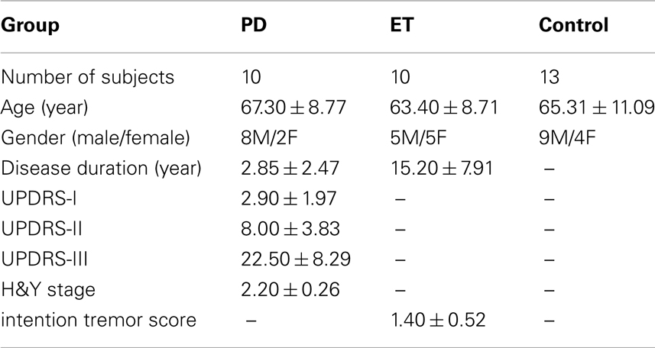Select the UPDRS-I value 2.90 ± 1.97
Screen dimensions: 655x348
coord(288,198)
